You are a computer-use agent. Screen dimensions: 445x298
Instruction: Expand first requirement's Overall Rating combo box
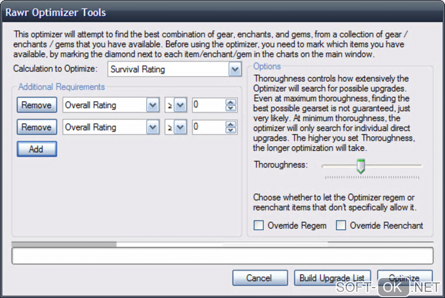[x=153, y=105]
